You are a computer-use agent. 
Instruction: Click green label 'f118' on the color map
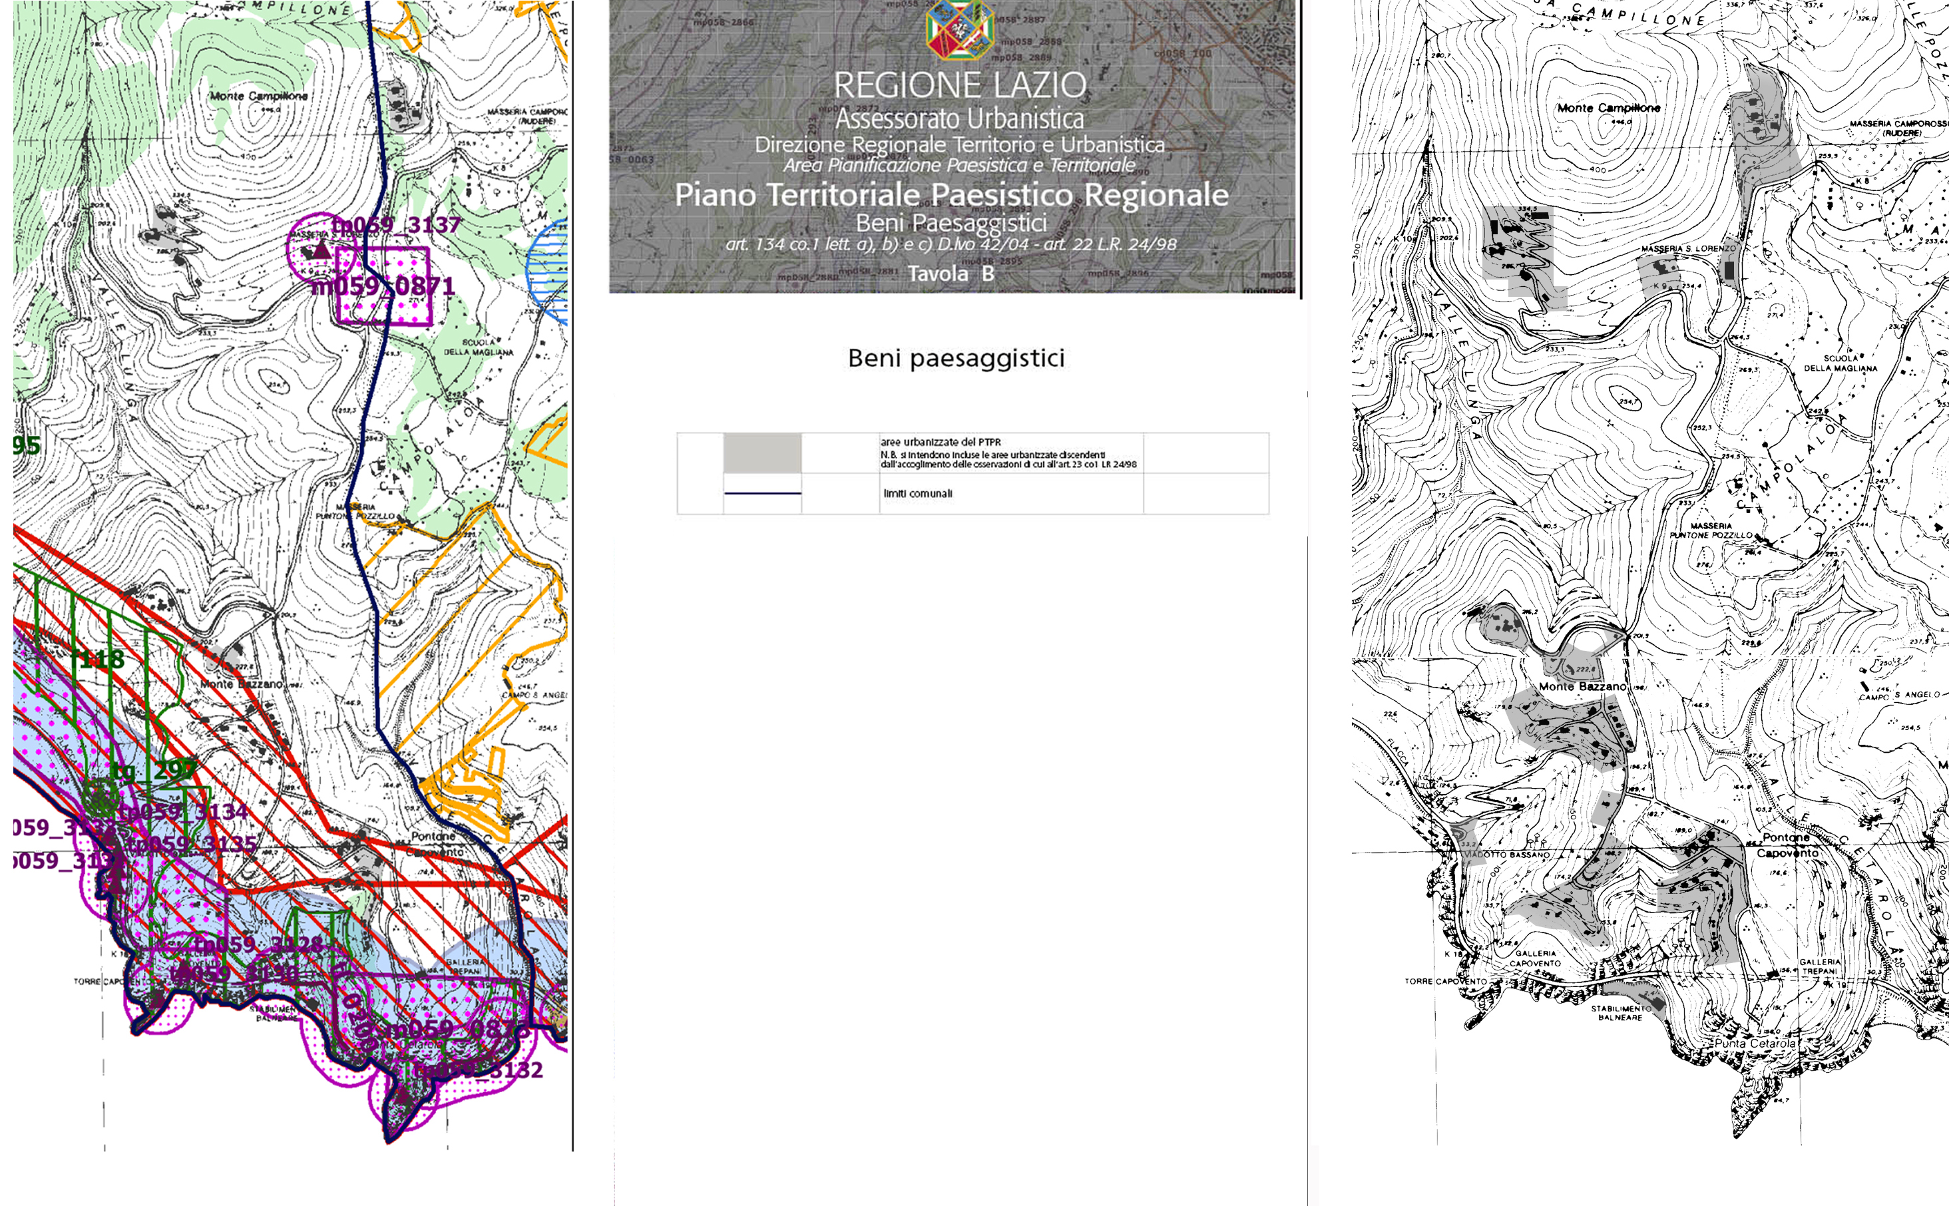[99, 660]
